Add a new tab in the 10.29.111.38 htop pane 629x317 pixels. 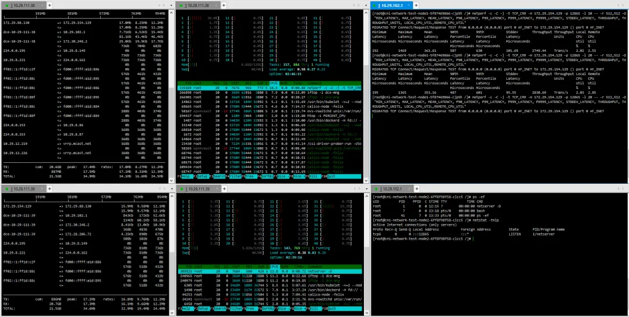coord(224,5)
